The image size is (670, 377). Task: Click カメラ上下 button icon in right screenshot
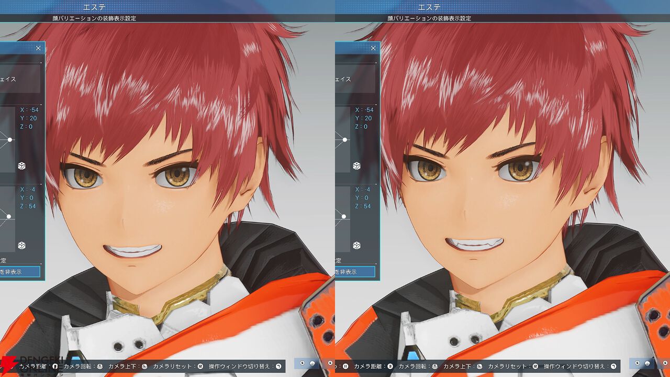[479, 367]
